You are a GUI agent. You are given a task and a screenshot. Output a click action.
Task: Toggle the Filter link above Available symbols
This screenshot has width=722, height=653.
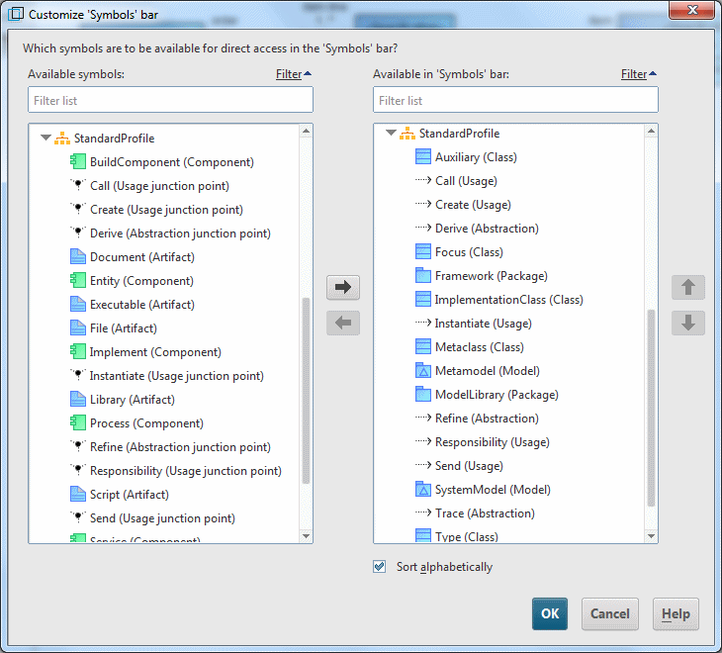click(x=294, y=73)
